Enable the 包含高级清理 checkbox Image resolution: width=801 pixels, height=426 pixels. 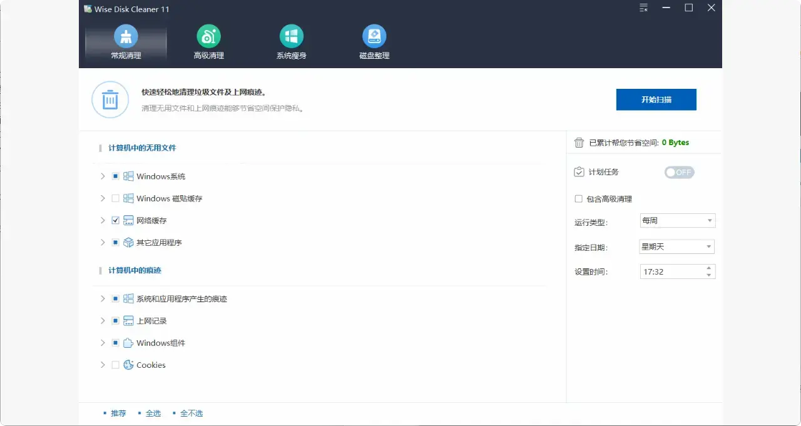579,199
